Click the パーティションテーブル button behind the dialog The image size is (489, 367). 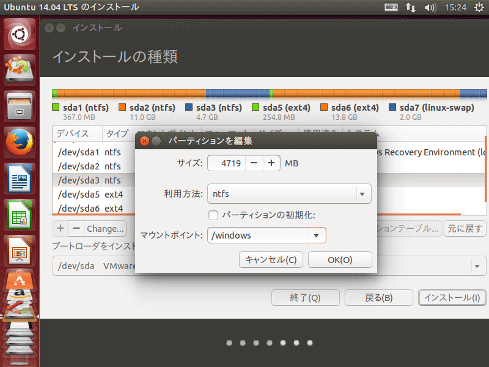click(x=410, y=228)
